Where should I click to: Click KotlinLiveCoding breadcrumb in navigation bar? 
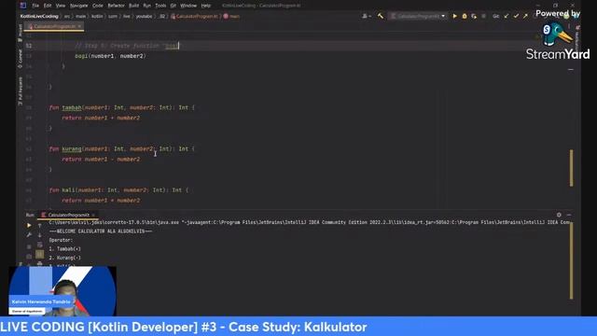(x=39, y=17)
